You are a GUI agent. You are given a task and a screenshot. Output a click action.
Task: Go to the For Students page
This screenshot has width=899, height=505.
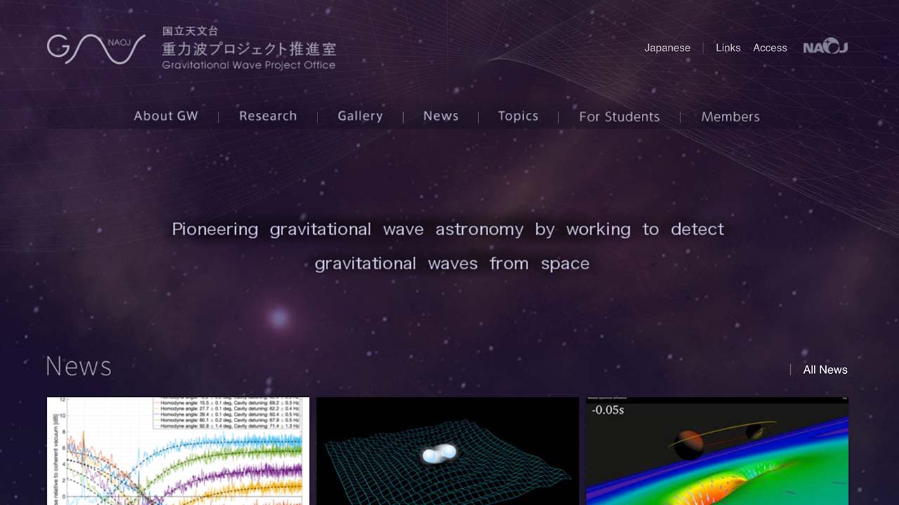(x=619, y=116)
